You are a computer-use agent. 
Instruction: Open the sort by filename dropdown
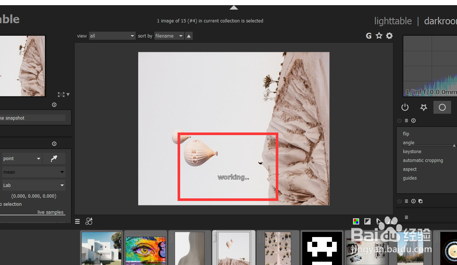pyautogui.click(x=169, y=36)
